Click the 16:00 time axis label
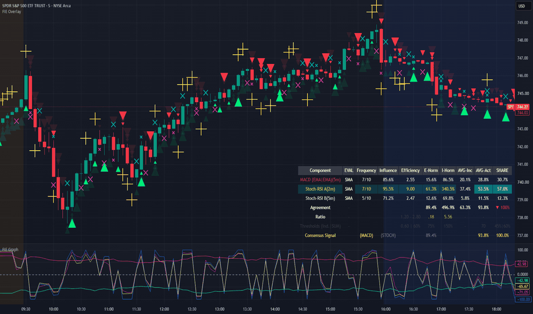The width and height of the screenshot is (533, 314). coord(385,309)
